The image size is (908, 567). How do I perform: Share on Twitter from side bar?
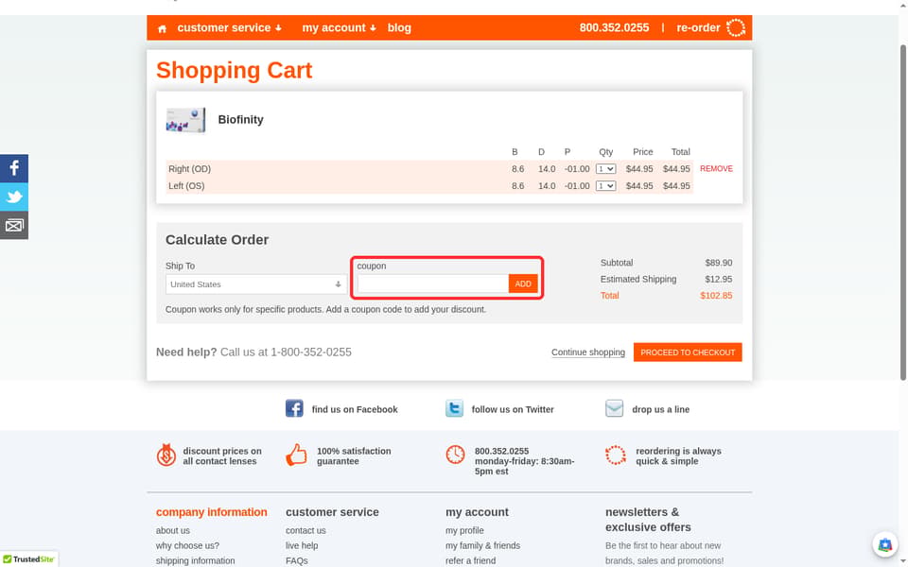tap(14, 197)
